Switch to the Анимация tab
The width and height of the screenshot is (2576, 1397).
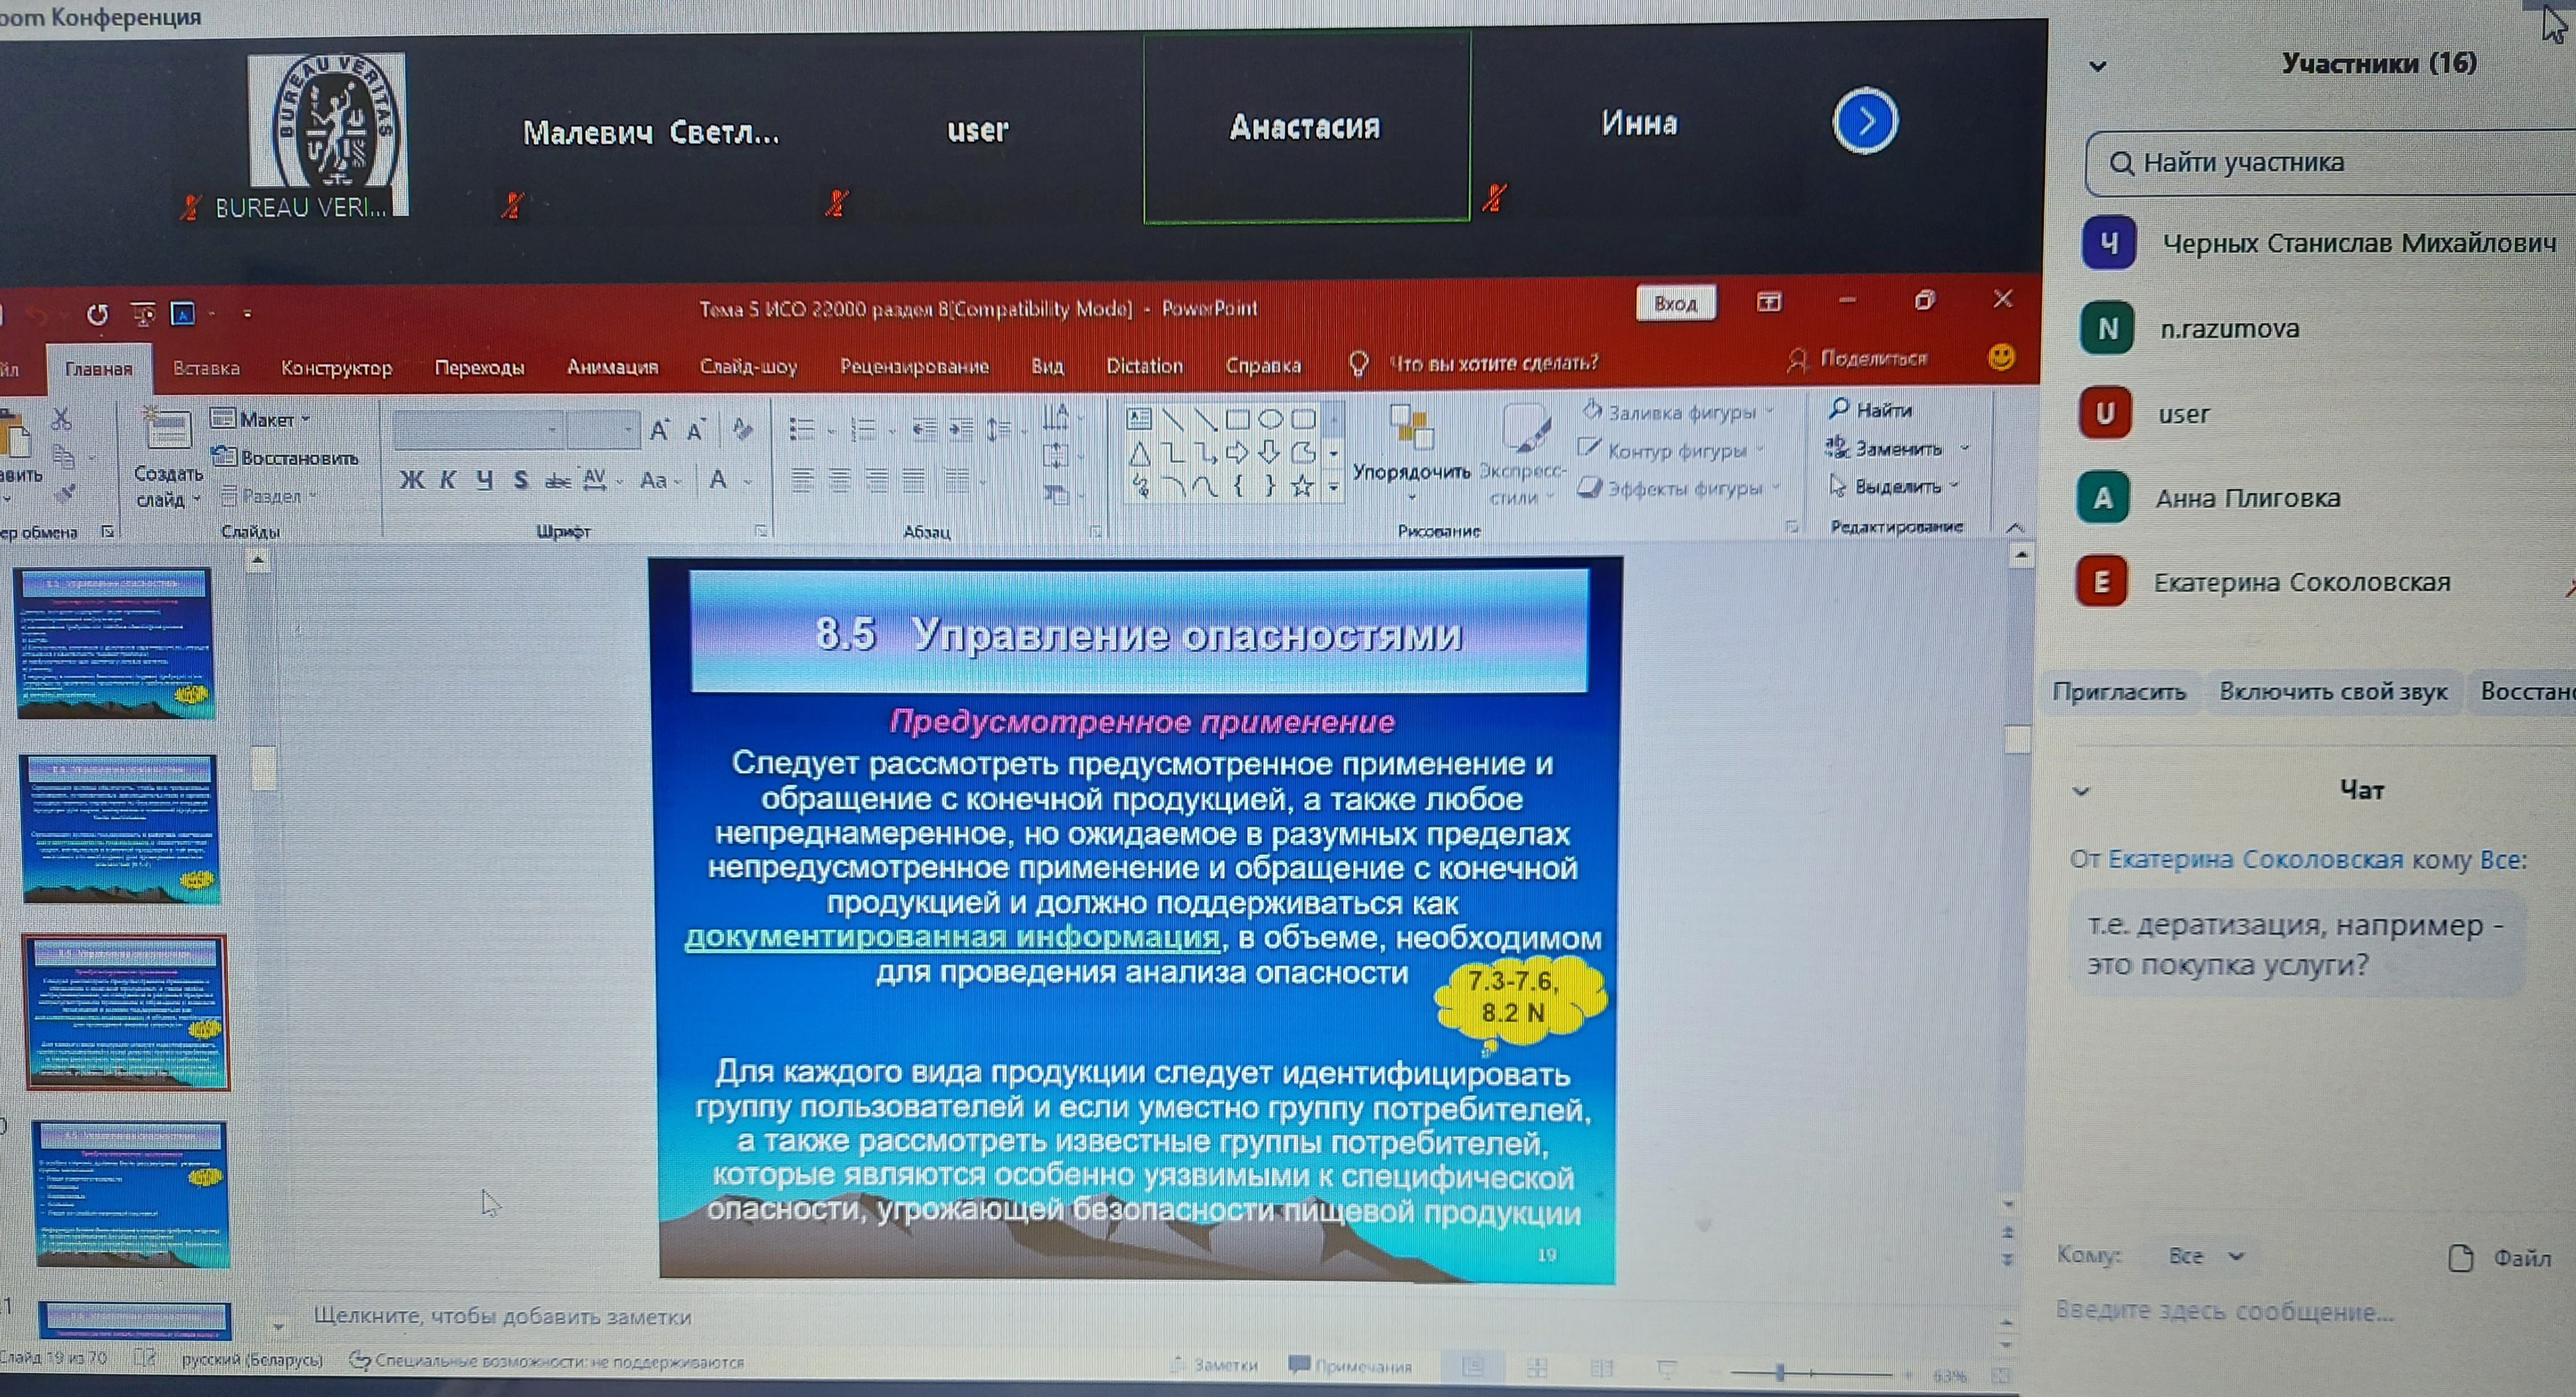click(x=612, y=367)
